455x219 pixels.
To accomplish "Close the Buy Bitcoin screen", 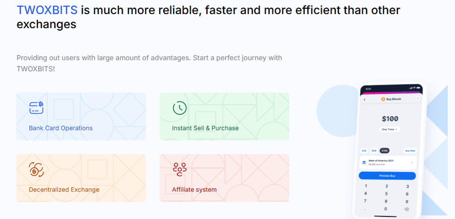I will click(x=417, y=99).
